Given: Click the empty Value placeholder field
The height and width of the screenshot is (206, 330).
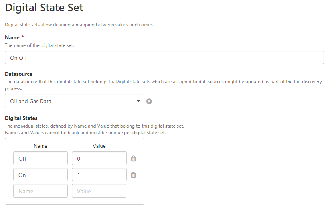Looking at the screenshot, I should [x=99, y=191].
